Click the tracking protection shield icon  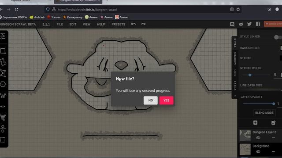coord(48,10)
